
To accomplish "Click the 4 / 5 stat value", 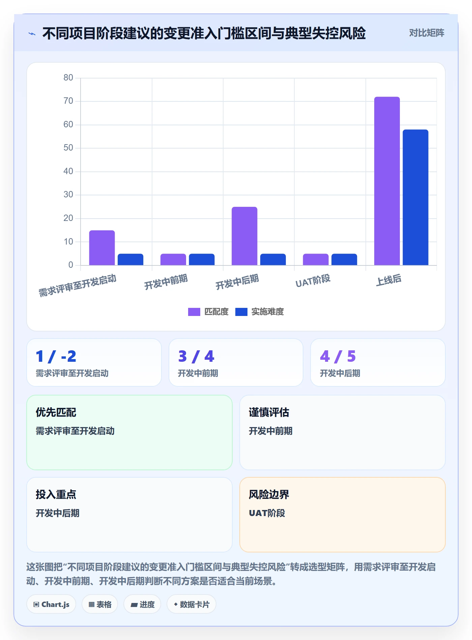I will [338, 356].
